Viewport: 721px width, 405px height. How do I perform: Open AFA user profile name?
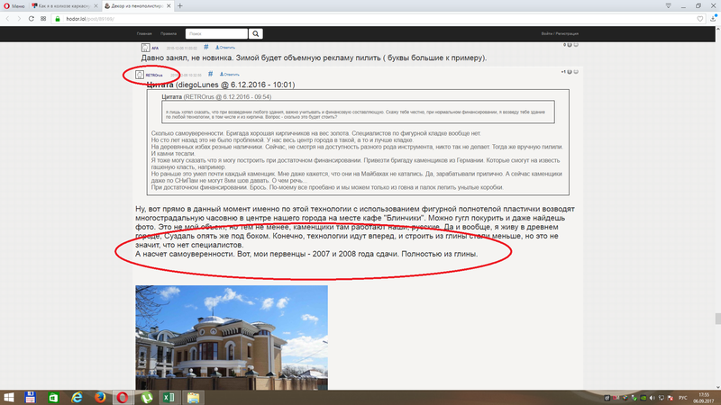click(x=155, y=49)
